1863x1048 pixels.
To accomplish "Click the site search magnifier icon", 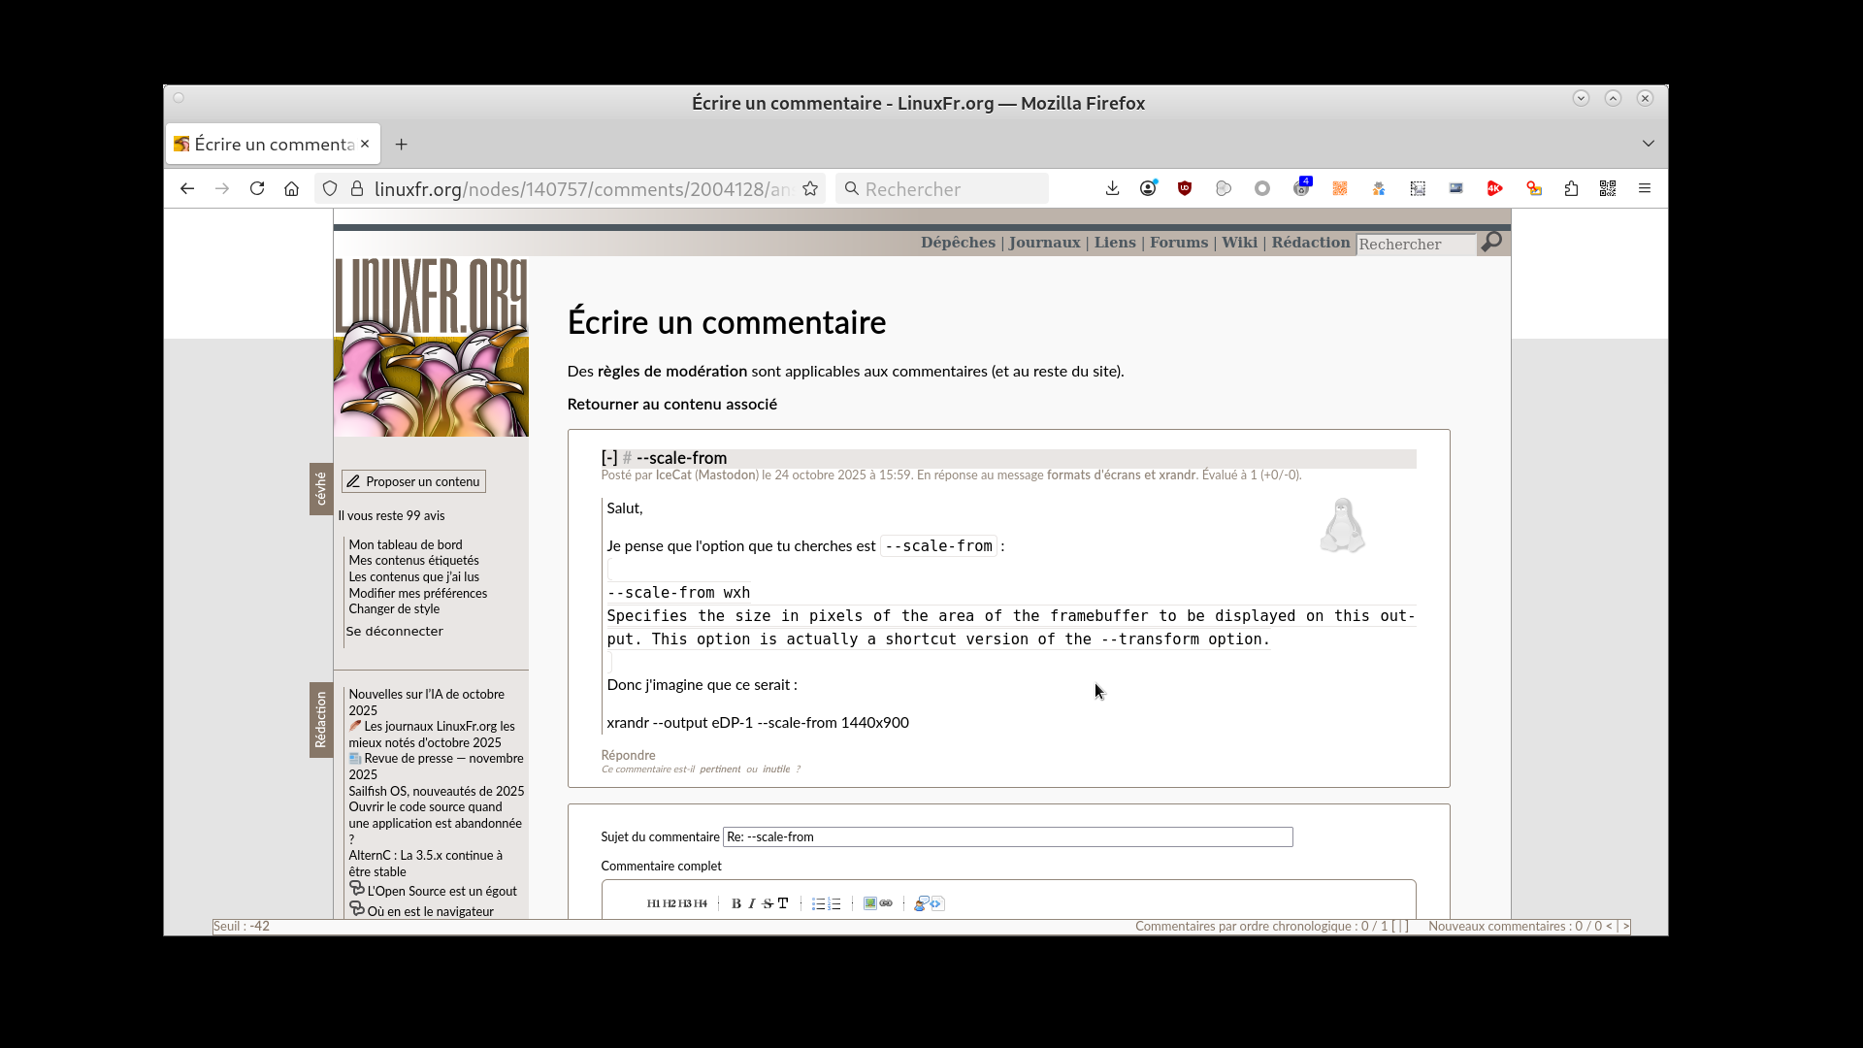I will pyautogui.click(x=1491, y=242).
